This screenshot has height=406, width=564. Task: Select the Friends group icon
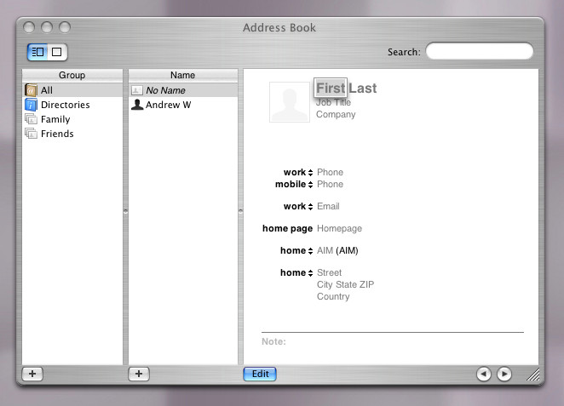tap(32, 134)
